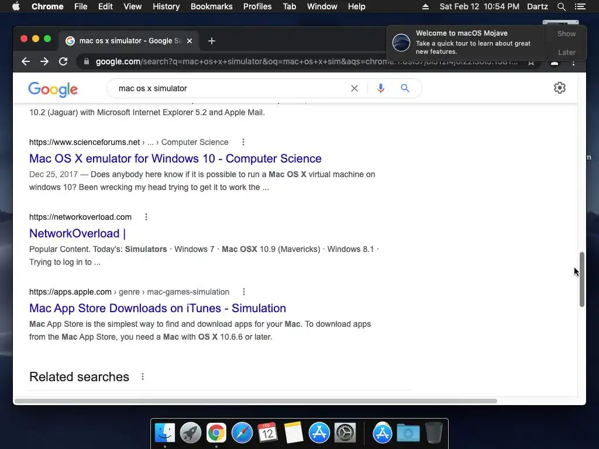Click the https://networkoverload.com URL text
599x449 pixels.
[x=80, y=217]
